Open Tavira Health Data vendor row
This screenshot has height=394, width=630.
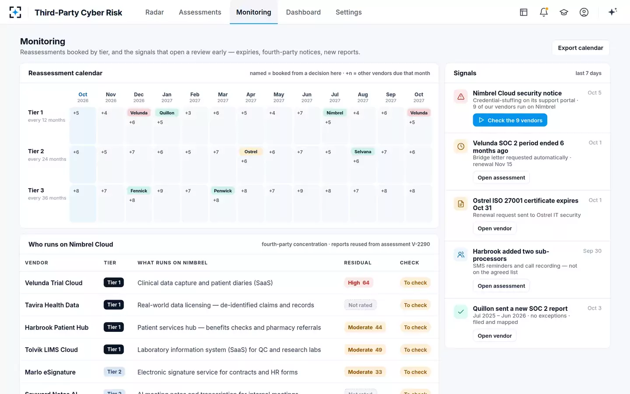[229, 305]
